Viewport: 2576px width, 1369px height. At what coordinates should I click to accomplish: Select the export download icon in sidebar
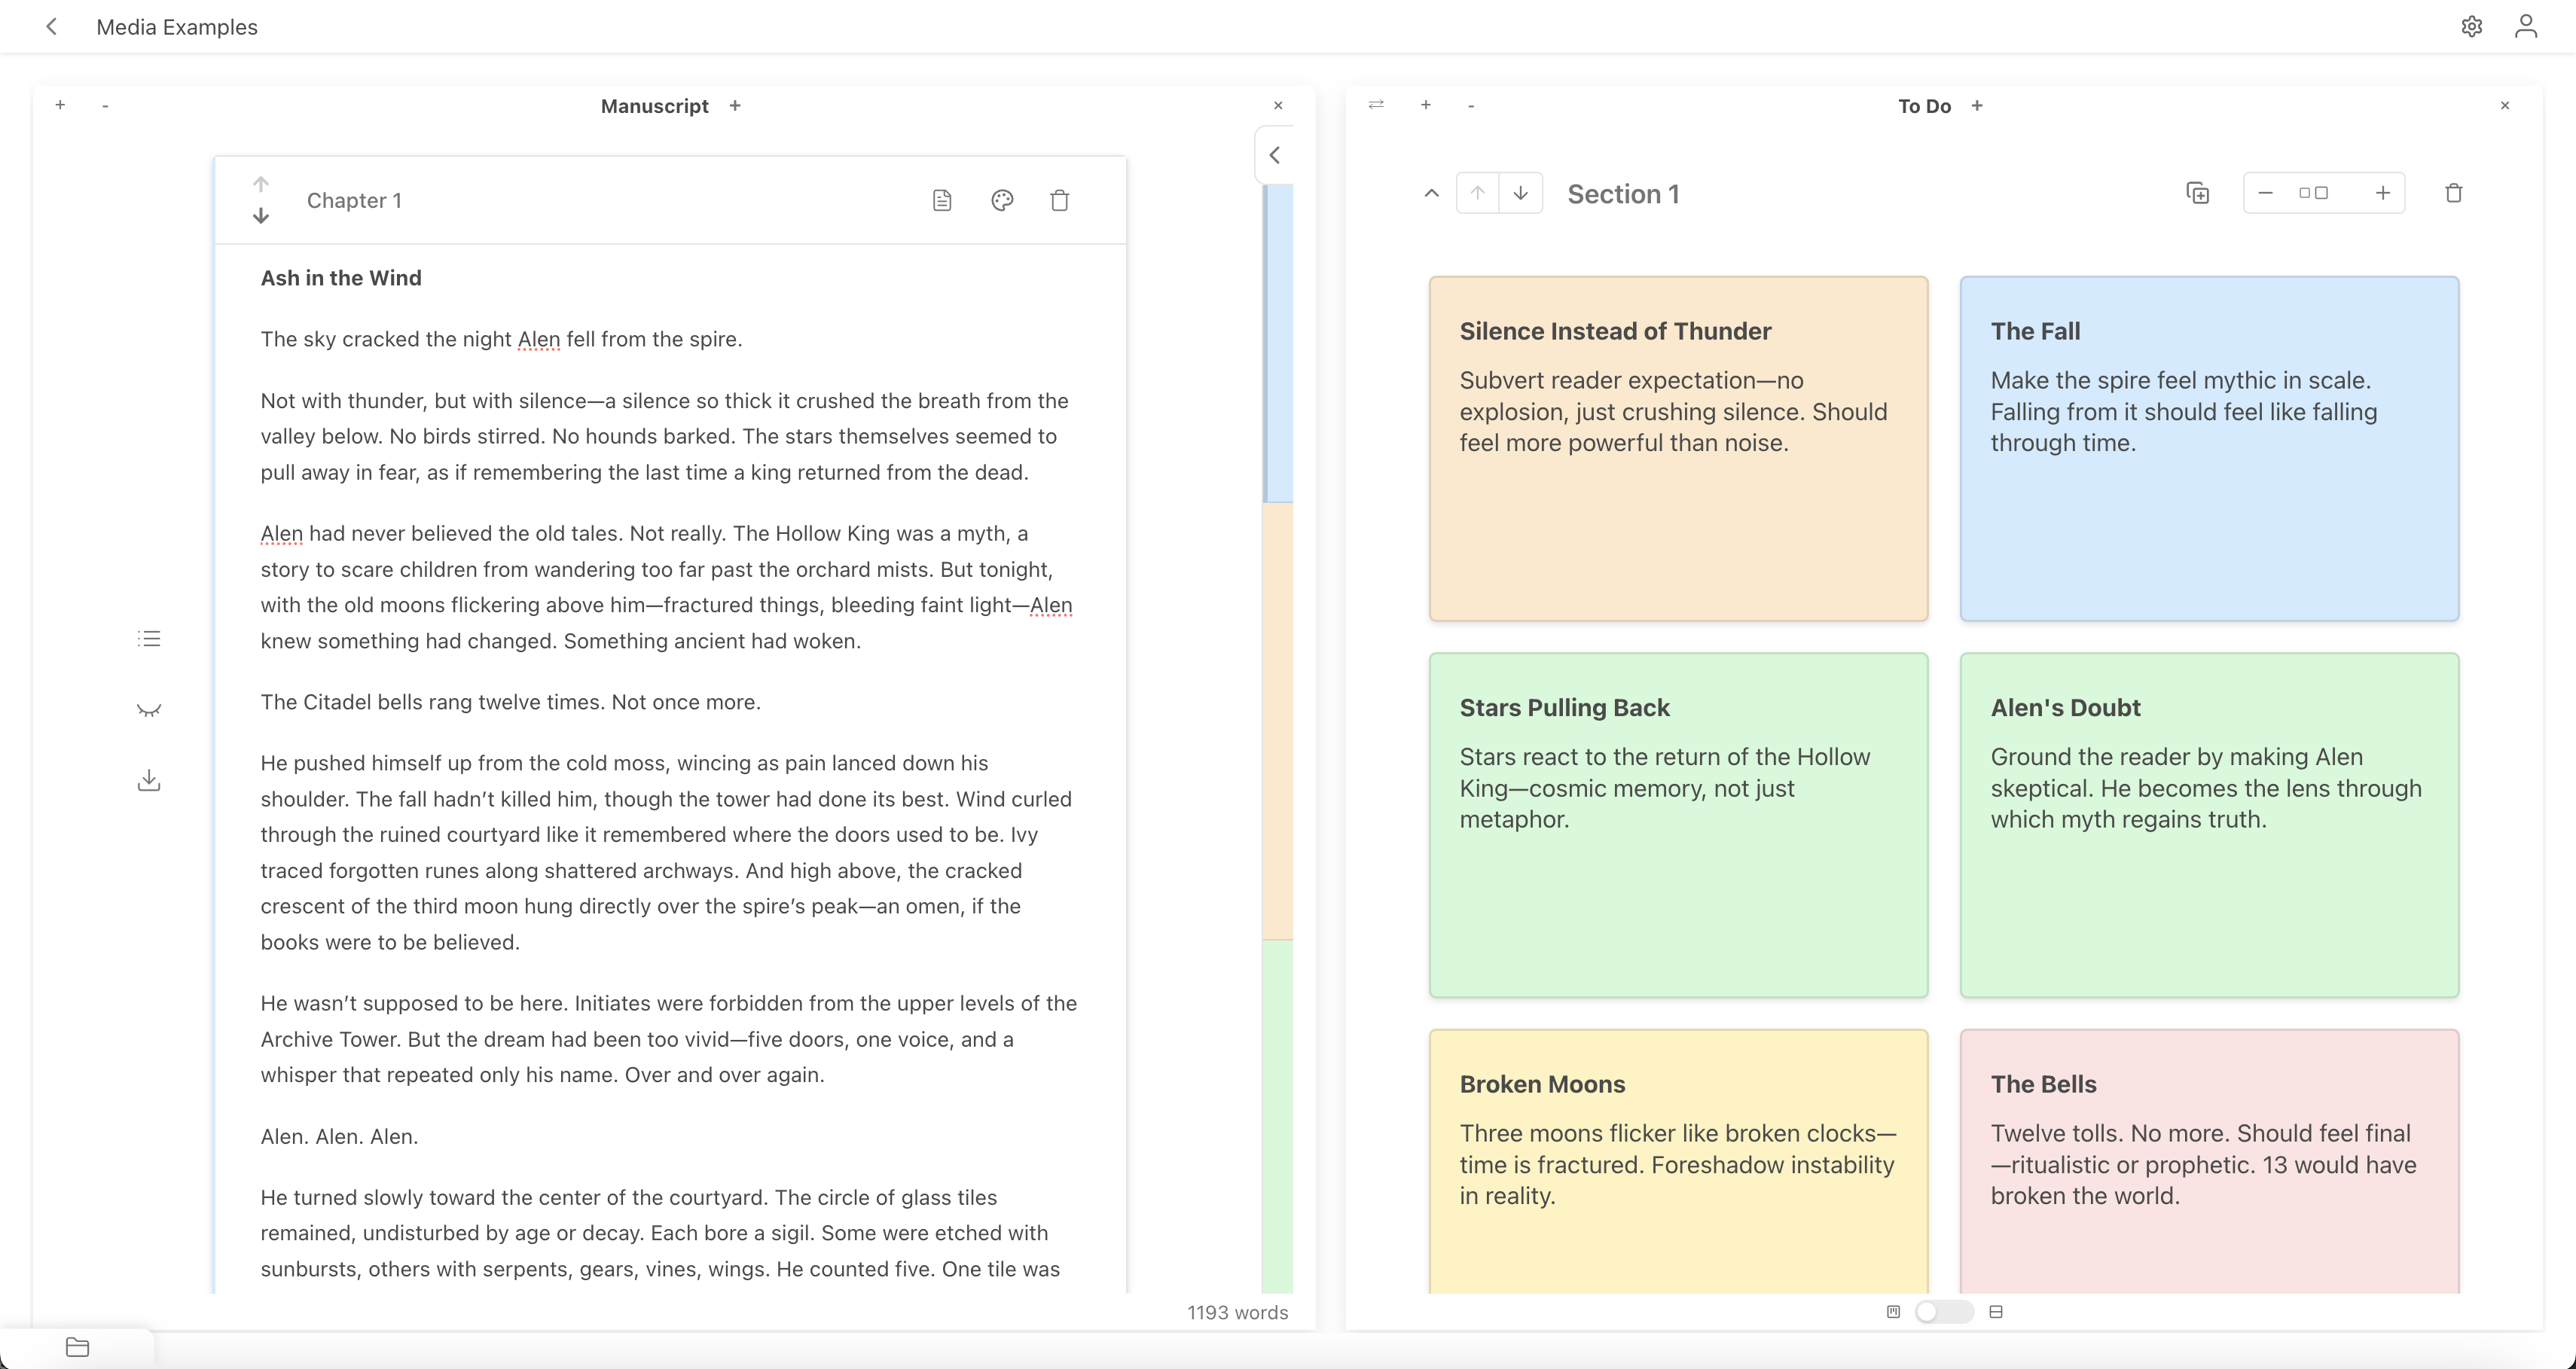pos(149,781)
